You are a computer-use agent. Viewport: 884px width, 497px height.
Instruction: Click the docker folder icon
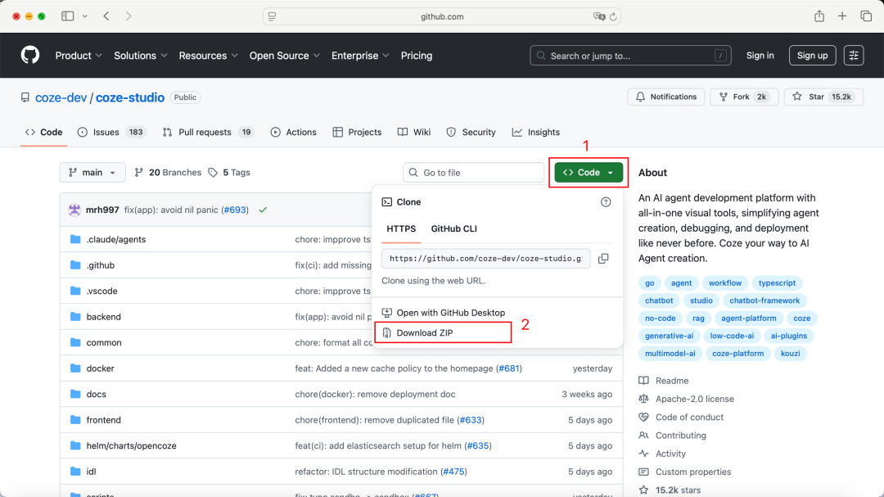pyautogui.click(x=75, y=368)
